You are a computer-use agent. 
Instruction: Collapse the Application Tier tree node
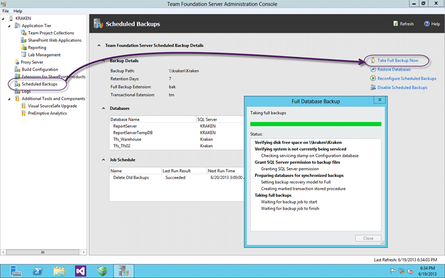point(9,26)
